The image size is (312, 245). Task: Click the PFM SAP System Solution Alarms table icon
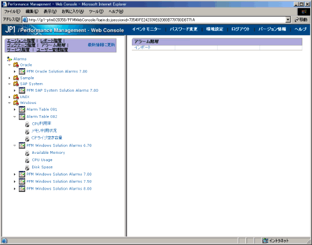(x=22, y=90)
